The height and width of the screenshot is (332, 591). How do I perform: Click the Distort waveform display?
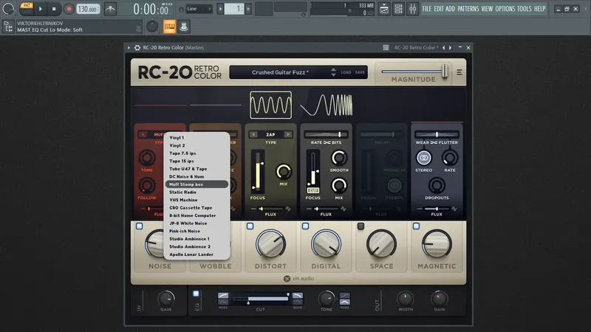pos(270,105)
